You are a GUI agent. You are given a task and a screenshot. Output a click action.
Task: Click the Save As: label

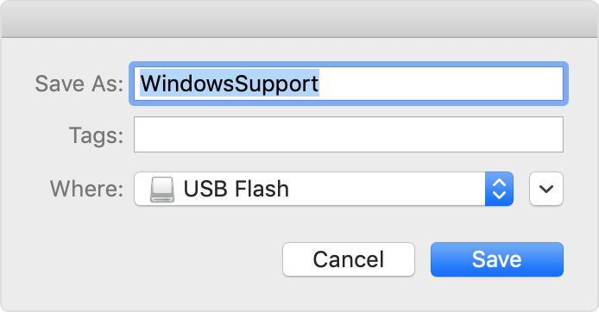click(79, 84)
